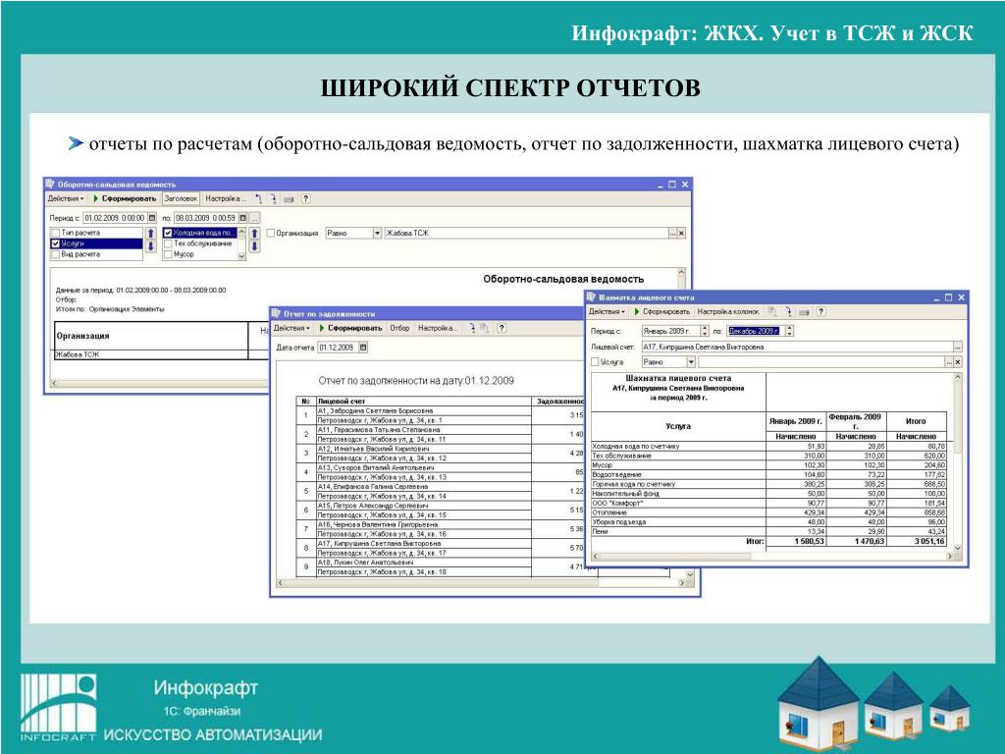Click Отбор in Отчет по задолженности toolbar

pos(400,328)
